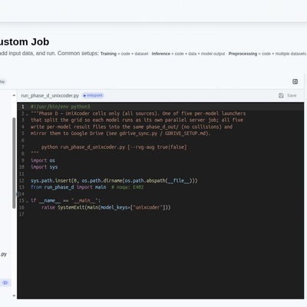The height and width of the screenshot is (307, 307).
Task: Click line number 6 in the gutter
Action: click(23, 140)
